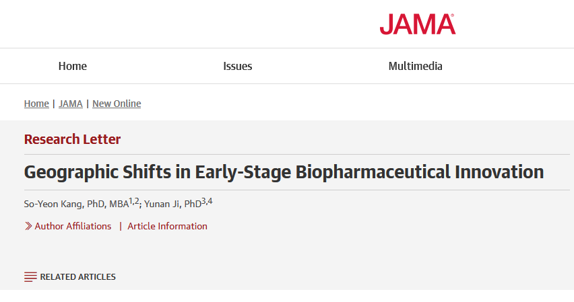Click the Geographic Shifts article title
Screen dimensions: 574x302
pyautogui.click(x=284, y=172)
